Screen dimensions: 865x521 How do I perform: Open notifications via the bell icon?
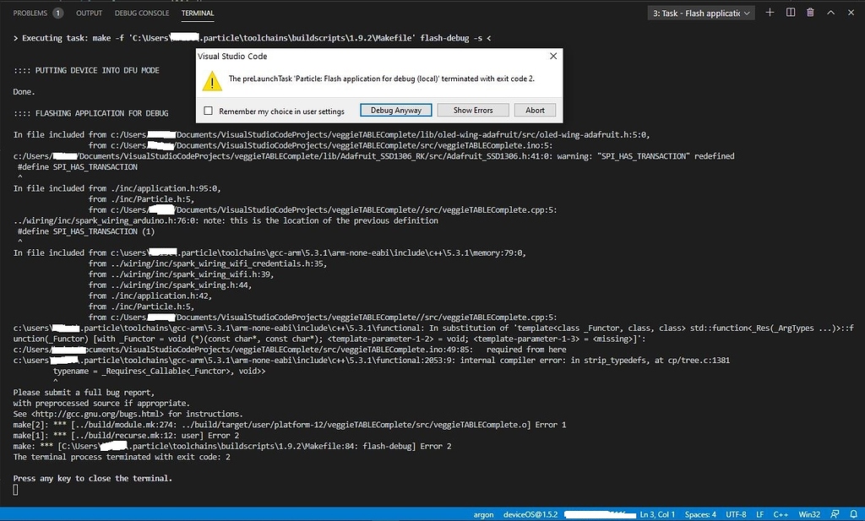(854, 513)
